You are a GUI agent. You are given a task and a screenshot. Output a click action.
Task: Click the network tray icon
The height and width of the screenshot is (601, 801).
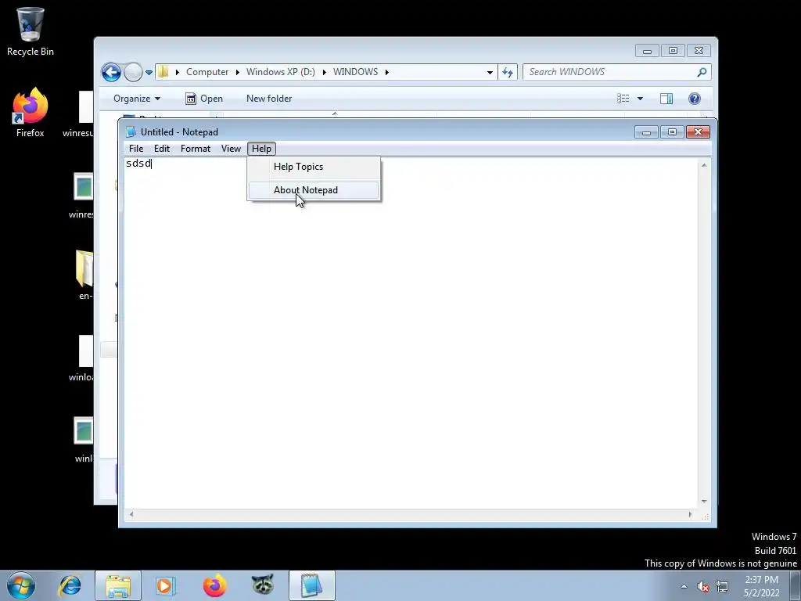pos(722,586)
